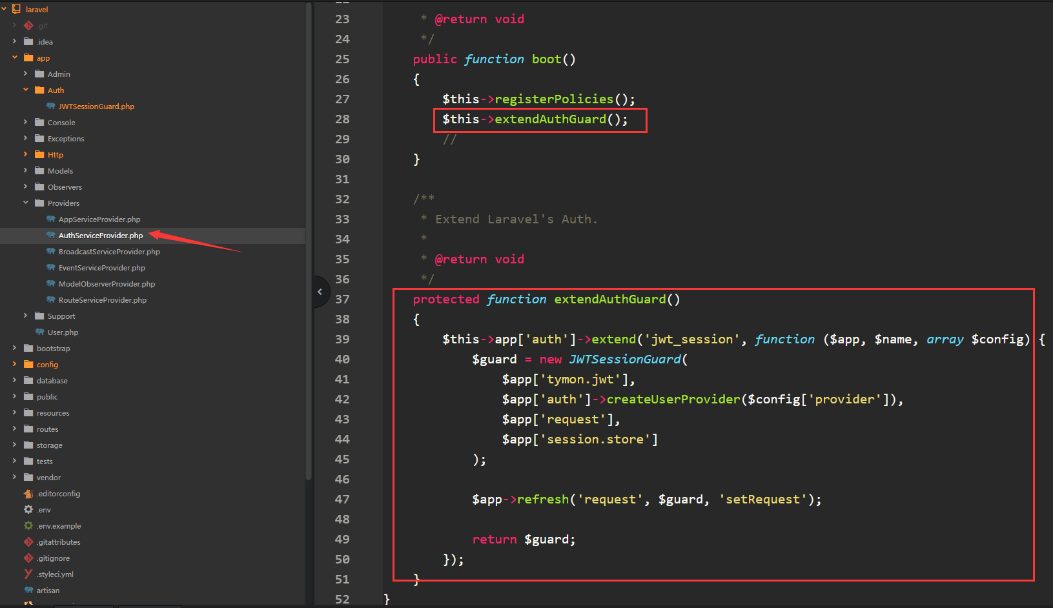Click the folder icon beside Models
The height and width of the screenshot is (608, 1053).
click(39, 170)
